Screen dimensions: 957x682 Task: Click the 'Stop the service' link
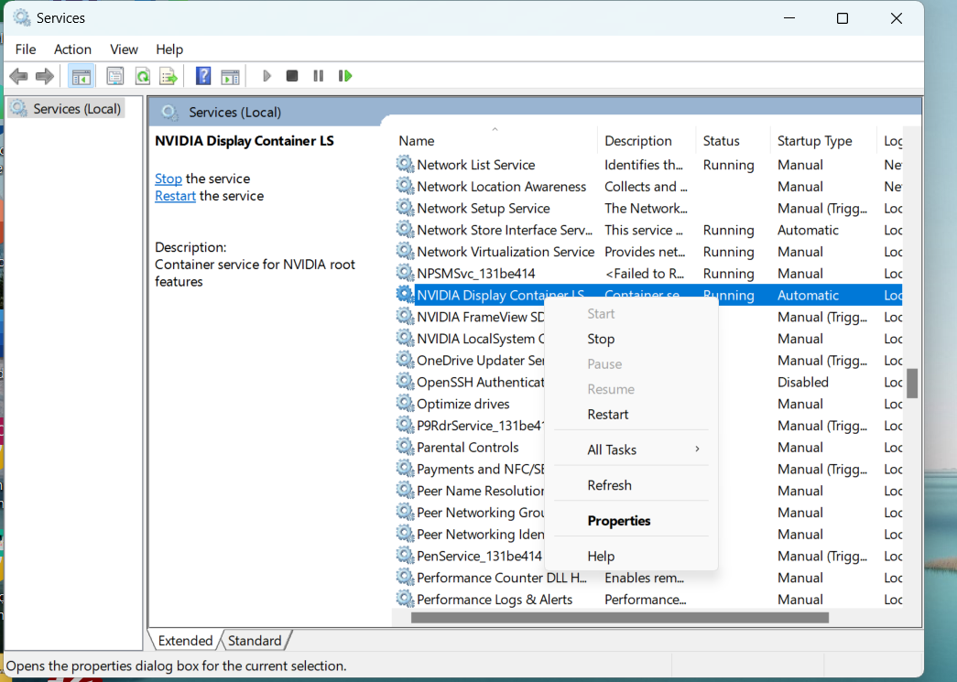click(169, 179)
